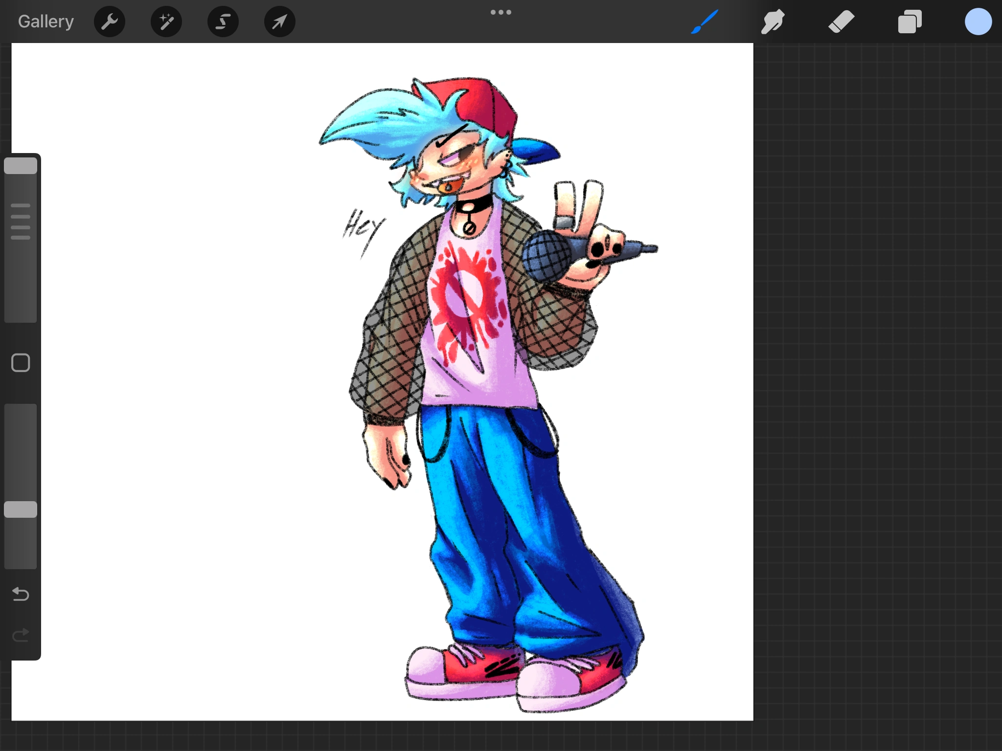Tap the sidebar grip lines
The image size is (1002, 751).
coord(21,221)
